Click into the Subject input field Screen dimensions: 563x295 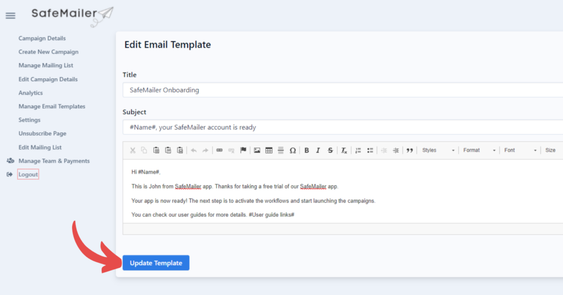343,127
